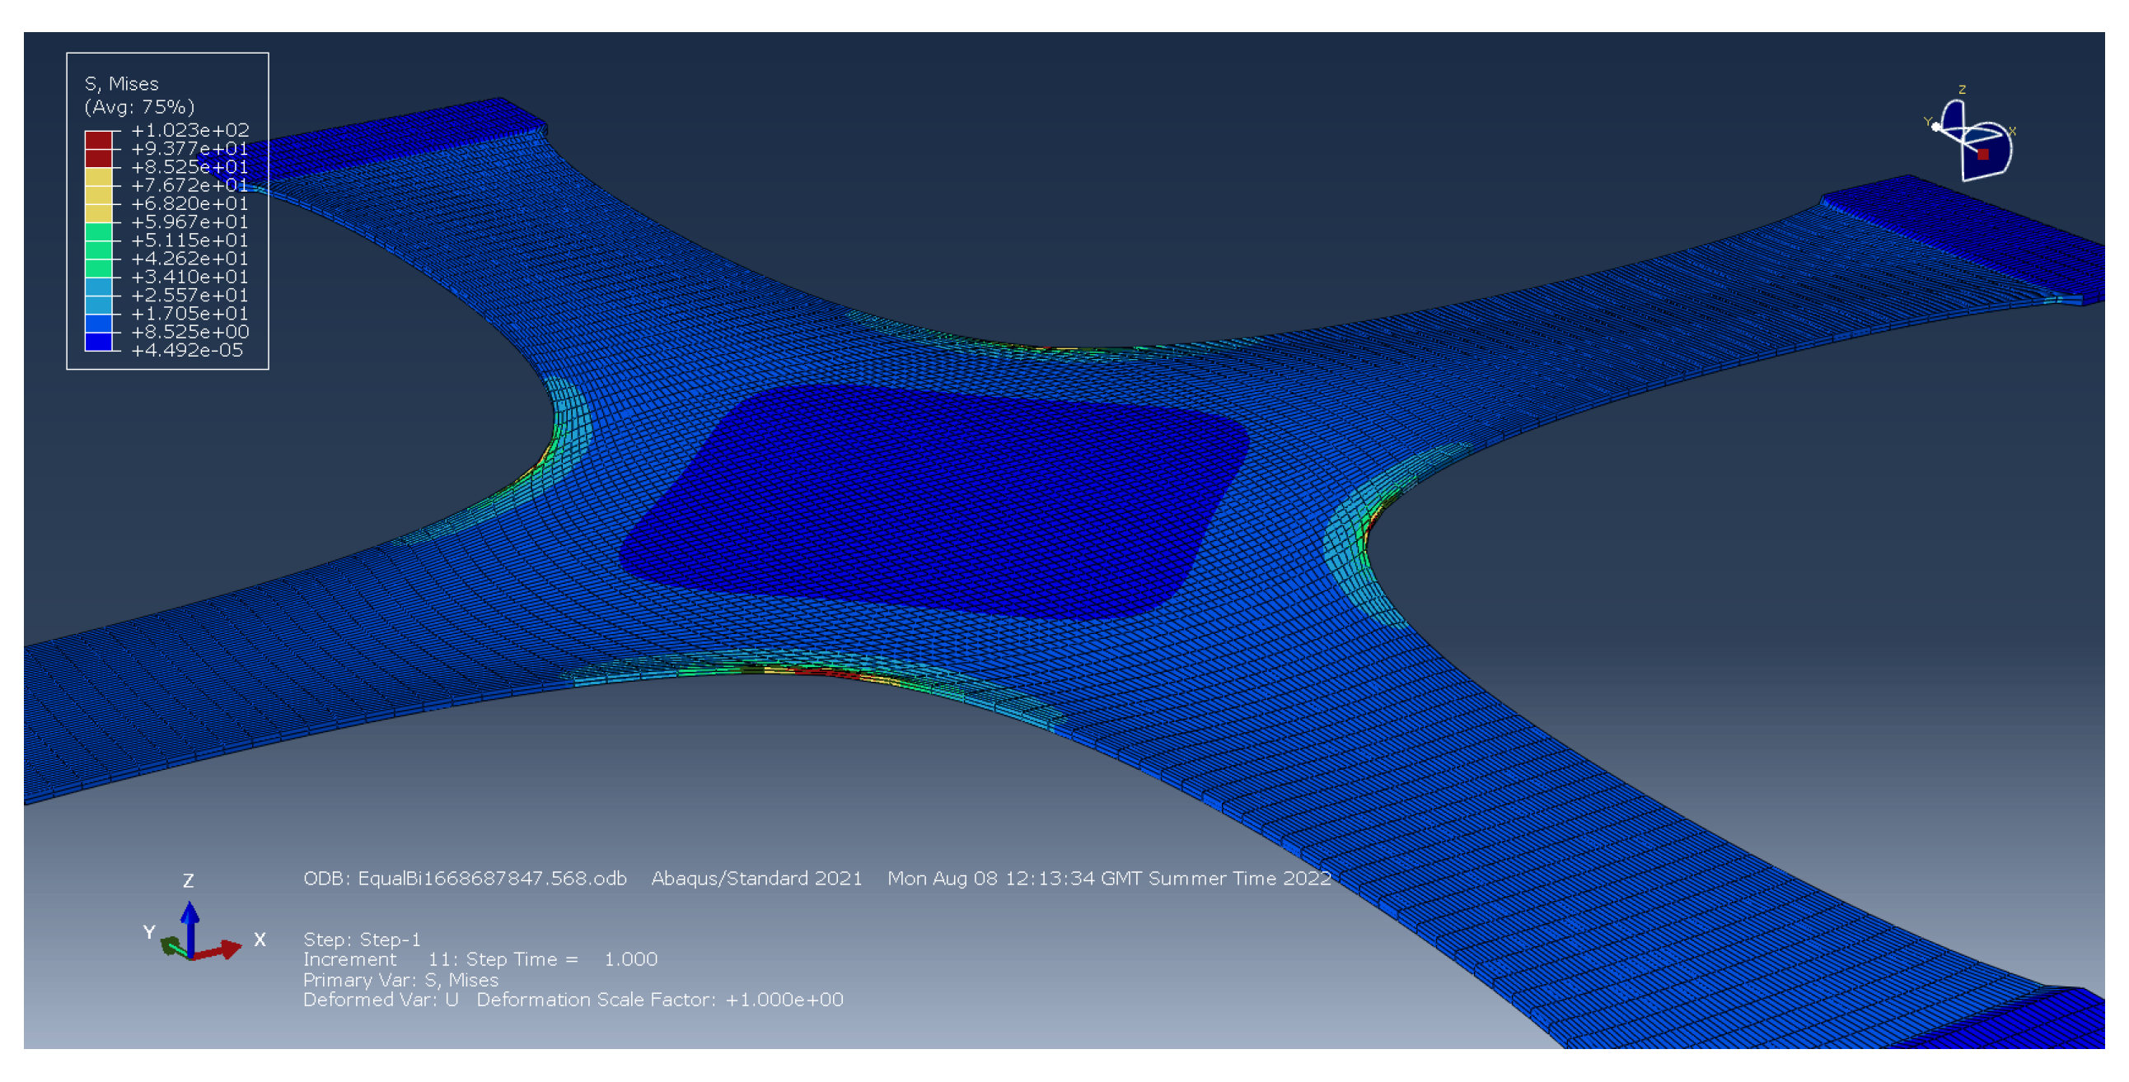2129x1082 pixels.
Task: Click the Primary Var: S, Mises text
Action: tap(401, 980)
